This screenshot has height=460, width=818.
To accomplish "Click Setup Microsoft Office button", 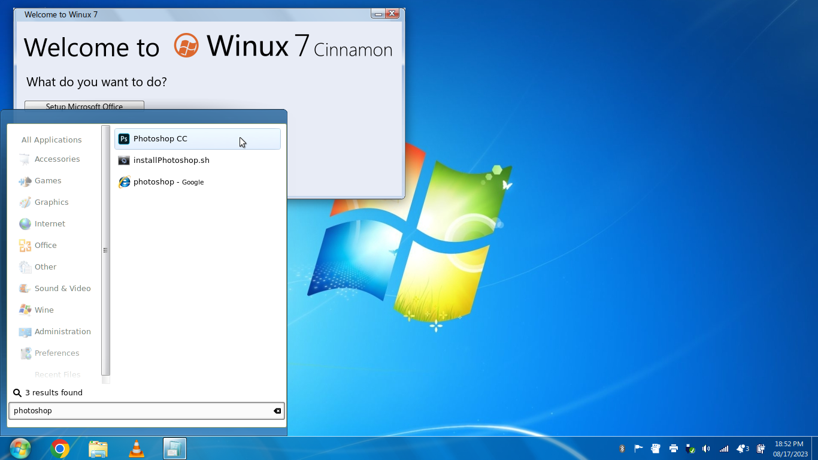I will point(84,106).
